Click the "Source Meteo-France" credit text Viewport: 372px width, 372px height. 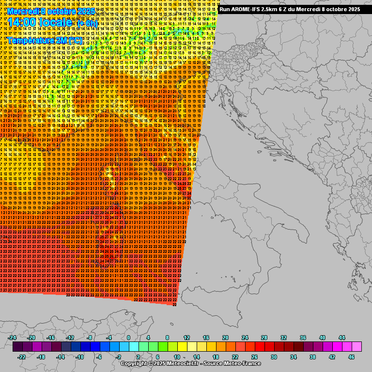[233, 363]
